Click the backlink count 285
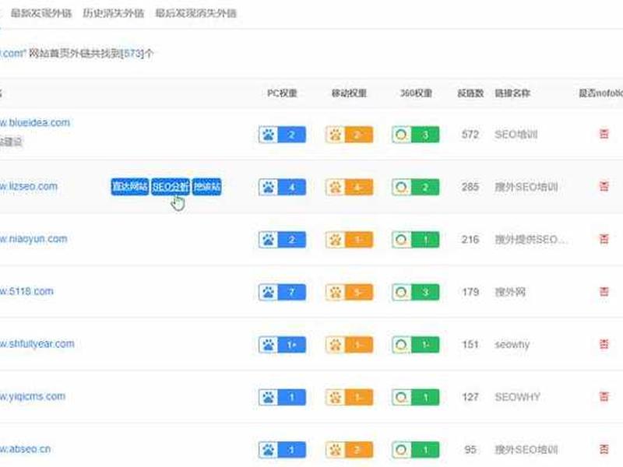 470,187
